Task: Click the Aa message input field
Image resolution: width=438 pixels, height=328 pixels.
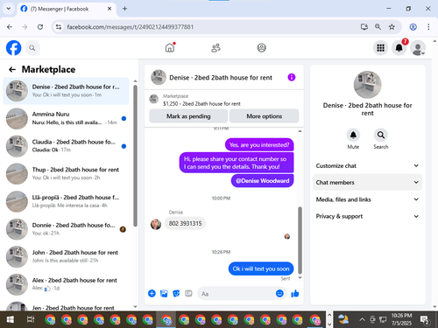Action: click(237, 293)
